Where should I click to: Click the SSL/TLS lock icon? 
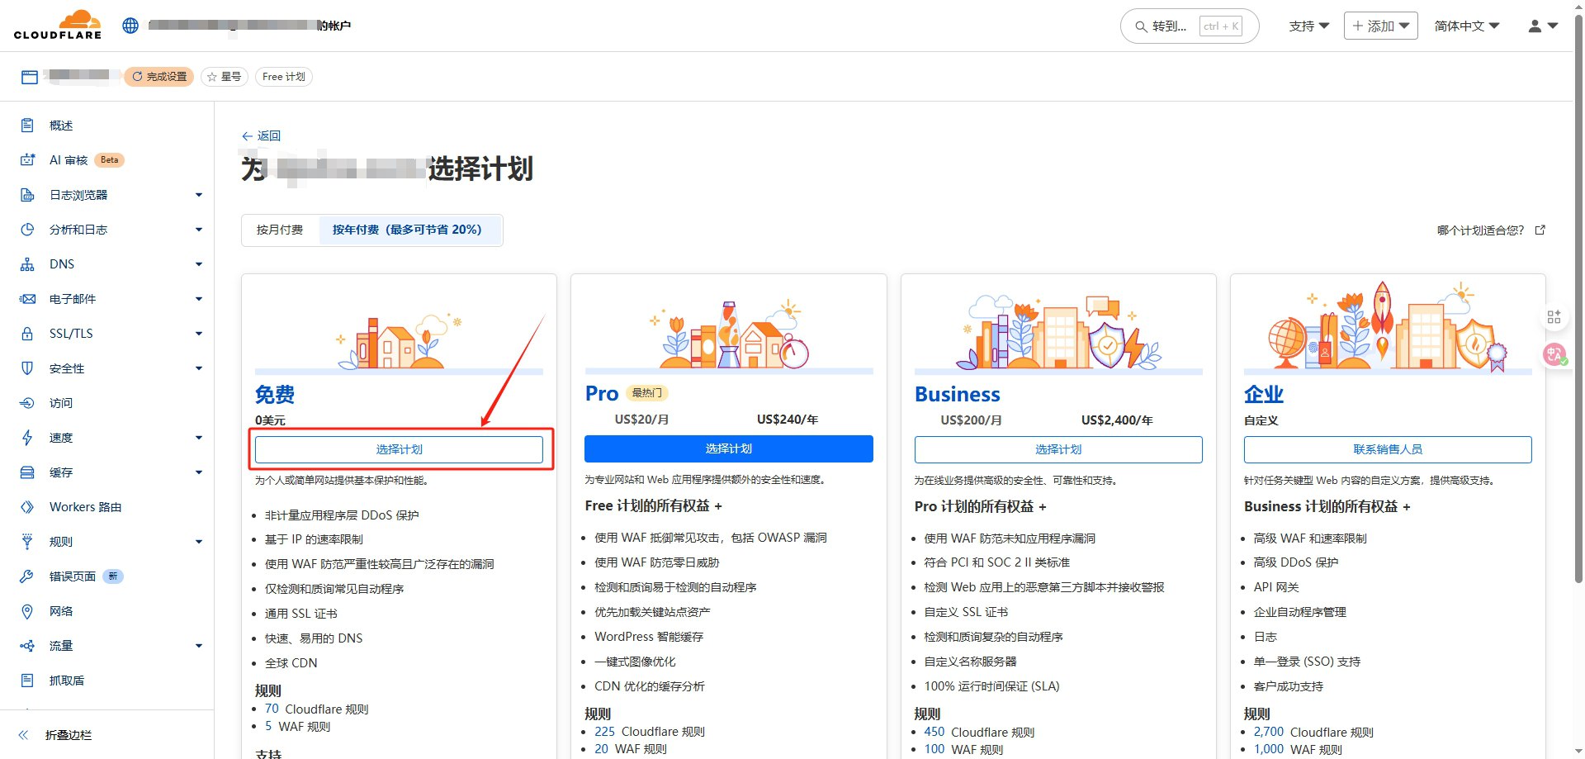point(27,334)
